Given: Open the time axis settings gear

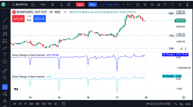Looking at the screenshot, I should (x=183, y=97).
